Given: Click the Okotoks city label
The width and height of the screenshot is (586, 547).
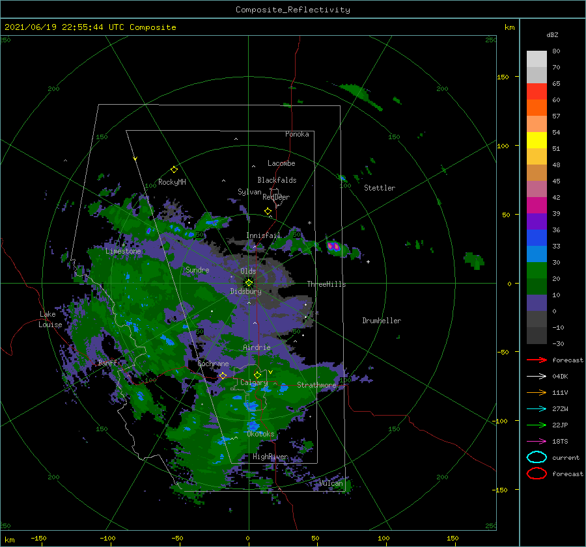Looking at the screenshot, I should pyautogui.click(x=260, y=433).
